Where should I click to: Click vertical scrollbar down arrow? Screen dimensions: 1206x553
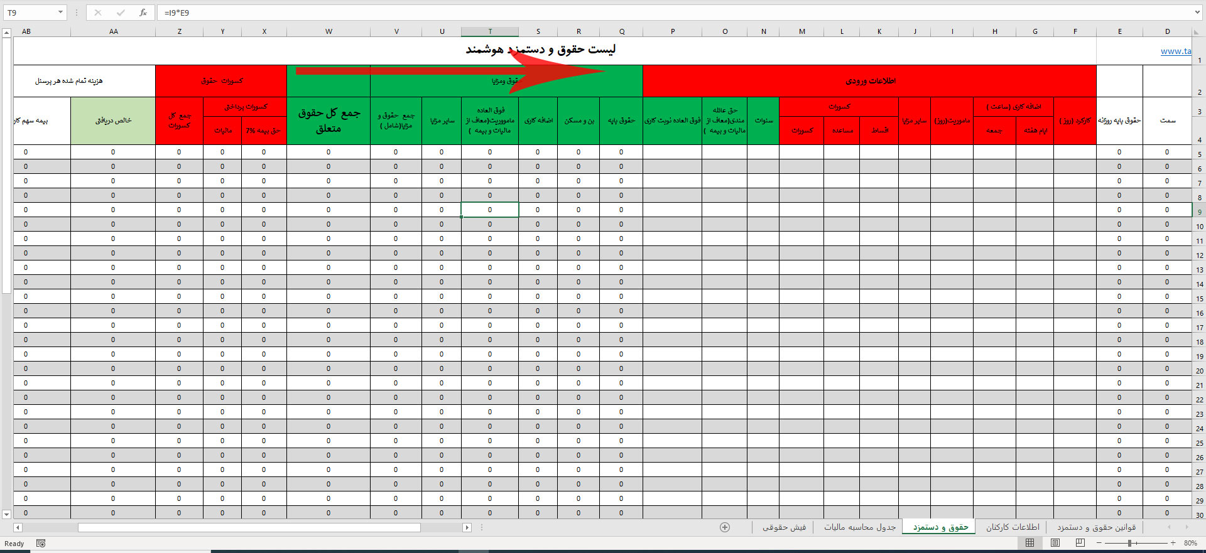7,514
